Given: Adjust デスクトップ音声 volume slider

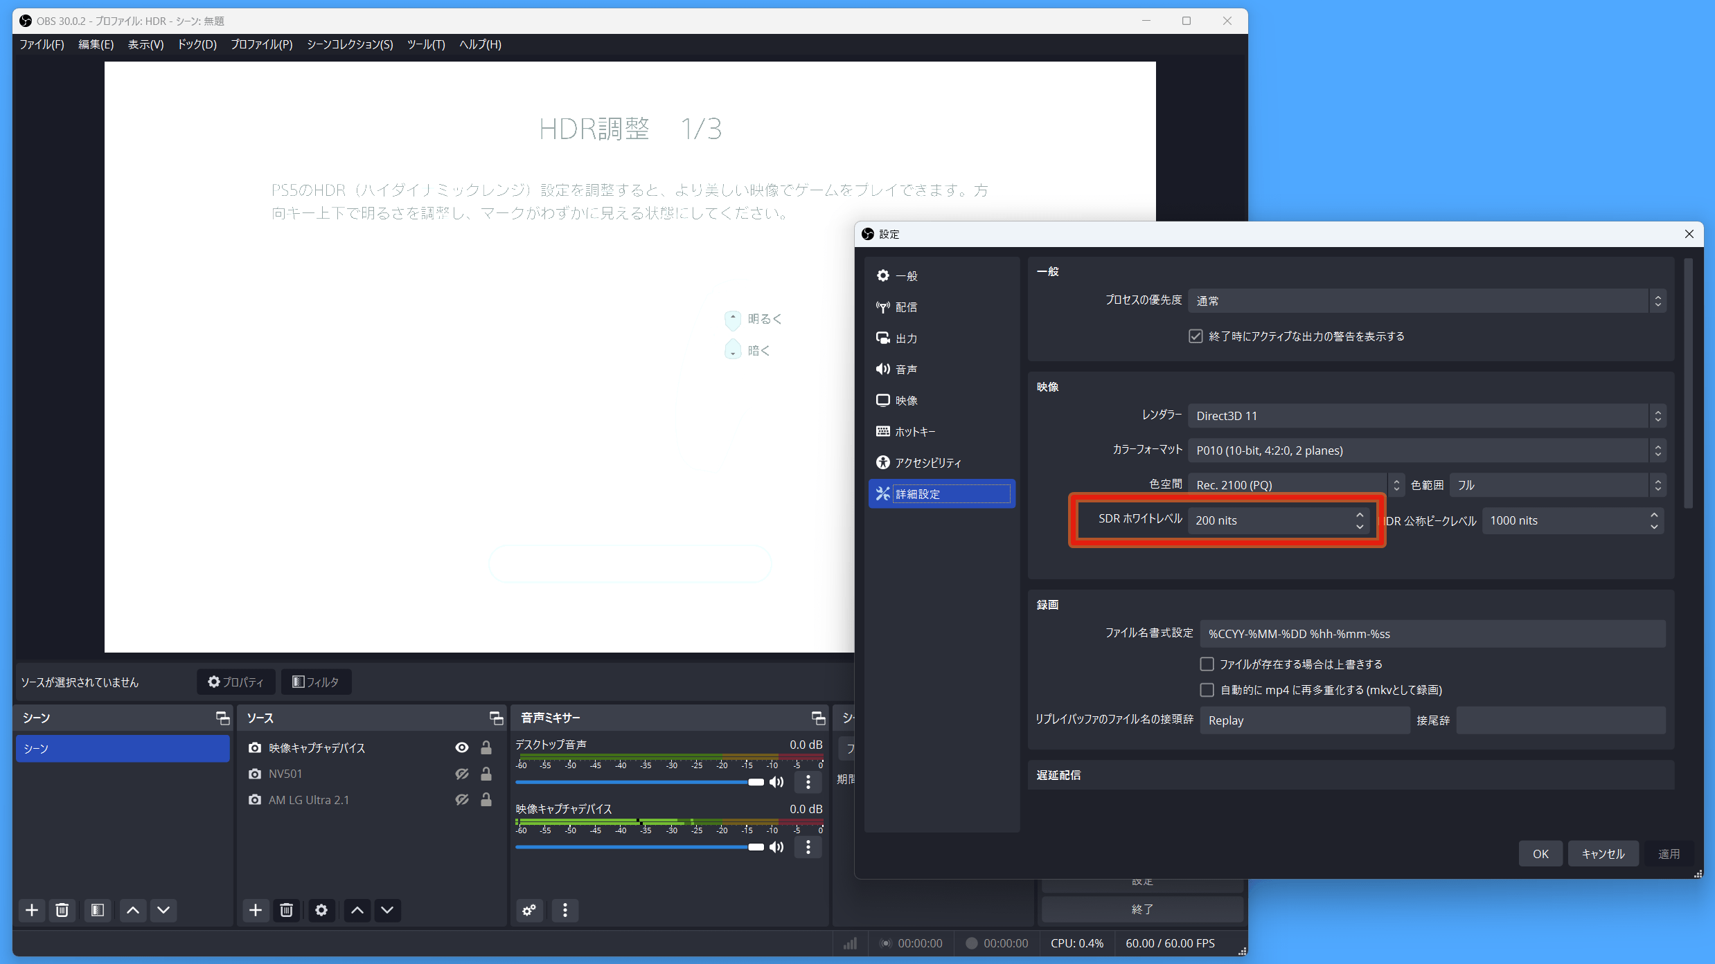Looking at the screenshot, I should [x=639, y=782].
